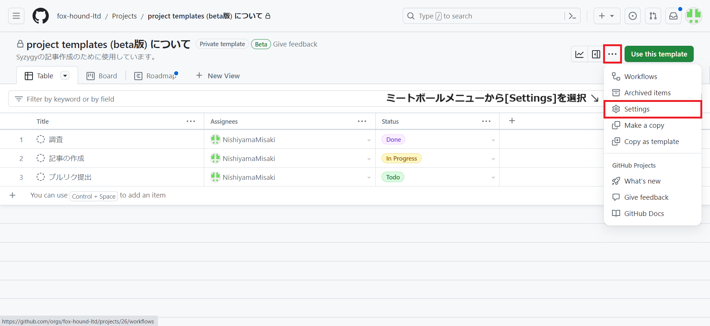This screenshot has height=326, width=710.
Task: Open Assignees dropdown for the 調査 row
Action: click(369, 140)
